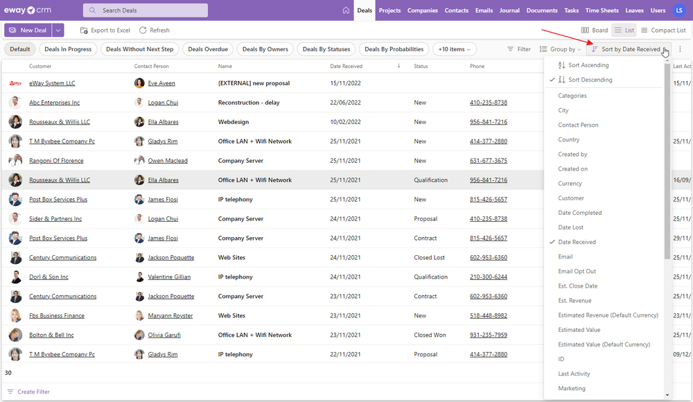This screenshot has width=693, height=402.
Task: Open Jackson Poquette contact for Web Sites deal
Action: coord(171,257)
